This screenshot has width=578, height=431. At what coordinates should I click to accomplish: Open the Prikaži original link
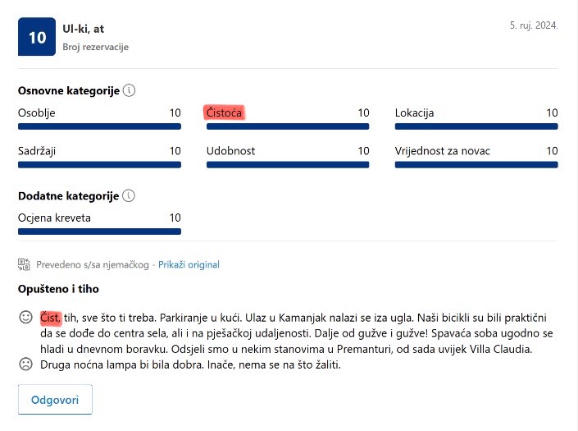189,264
